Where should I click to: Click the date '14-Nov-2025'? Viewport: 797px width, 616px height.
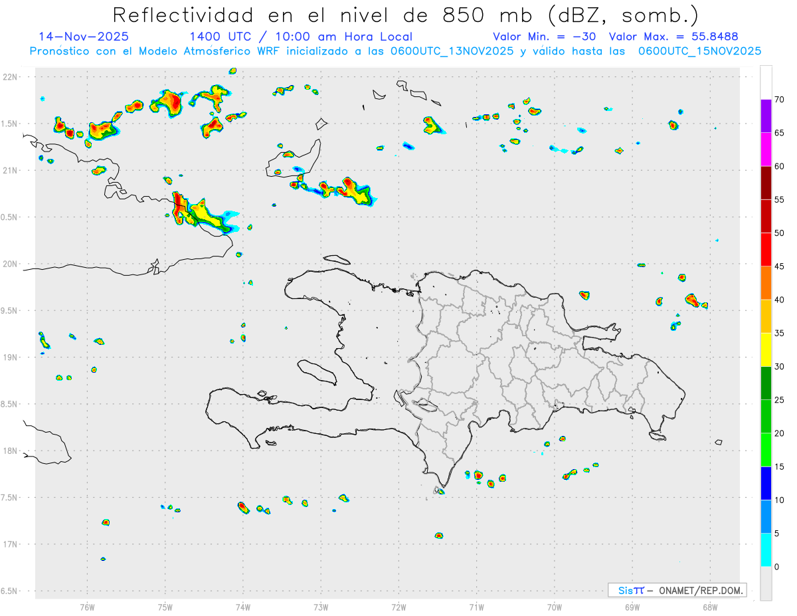point(84,37)
